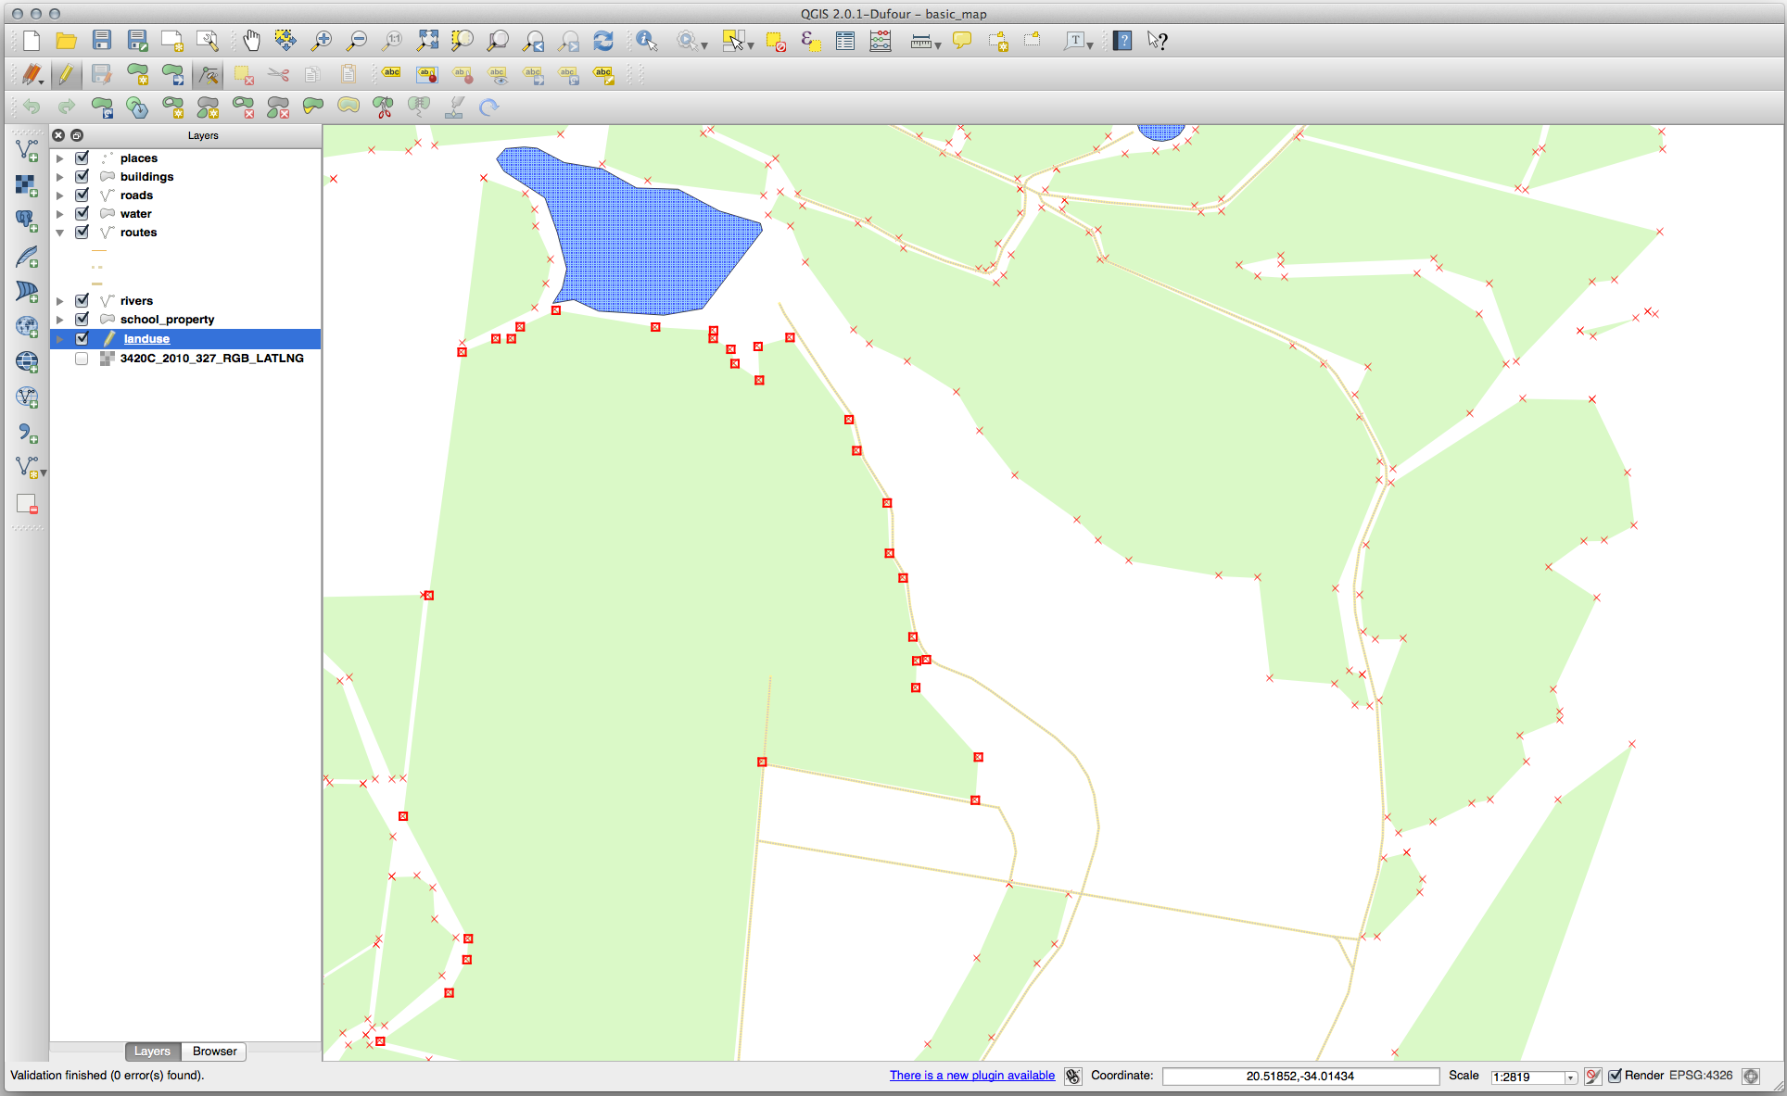Activate the Node Tool icon
The width and height of the screenshot is (1787, 1096).
(x=209, y=74)
